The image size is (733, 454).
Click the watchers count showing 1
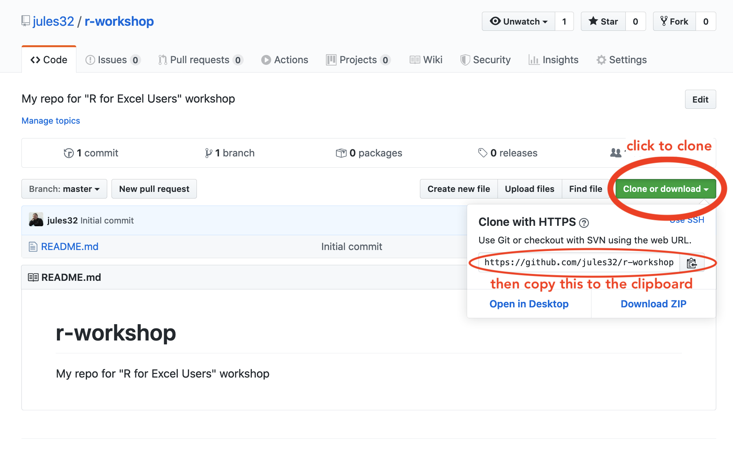[x=564, y=21]
